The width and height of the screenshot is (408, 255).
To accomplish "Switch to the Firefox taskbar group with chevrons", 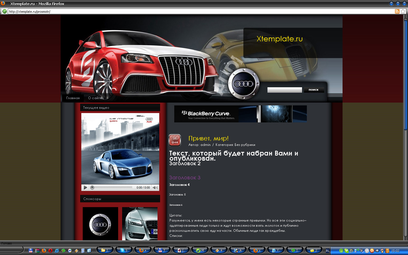I will tap(143, 250).
